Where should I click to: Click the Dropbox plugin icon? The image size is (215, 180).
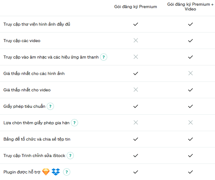(56, 172)
